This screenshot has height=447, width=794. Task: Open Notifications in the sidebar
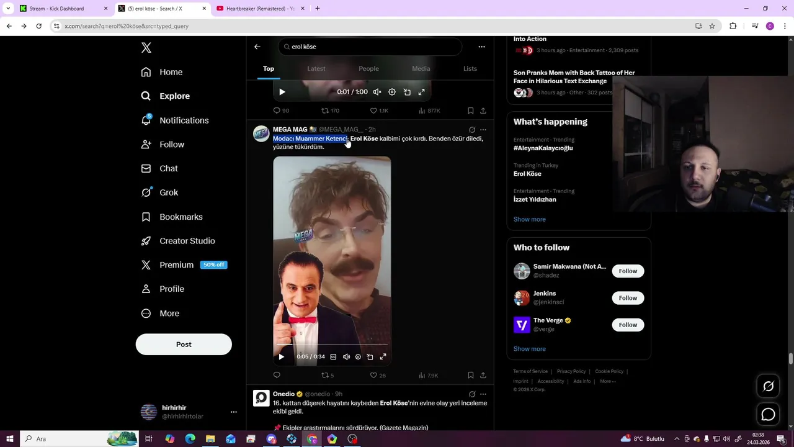[174, 120]
